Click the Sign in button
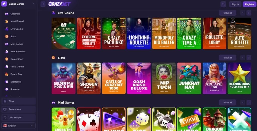 pyautogui.click(x=235, y=4)
